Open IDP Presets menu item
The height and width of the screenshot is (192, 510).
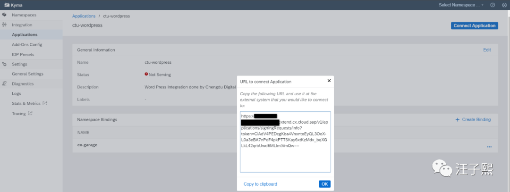click(x=23, y=54)
